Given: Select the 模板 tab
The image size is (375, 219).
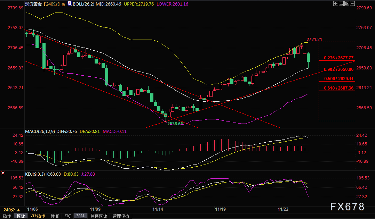Looking at the screenshot, I should [x=21, y=216].
